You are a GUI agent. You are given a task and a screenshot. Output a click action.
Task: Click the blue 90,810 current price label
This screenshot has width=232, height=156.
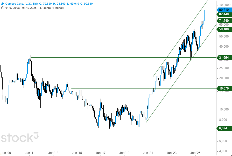(x=224, y=10)
